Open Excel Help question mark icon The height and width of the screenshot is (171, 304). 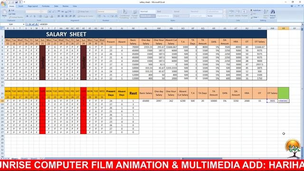tap(292, 6)
